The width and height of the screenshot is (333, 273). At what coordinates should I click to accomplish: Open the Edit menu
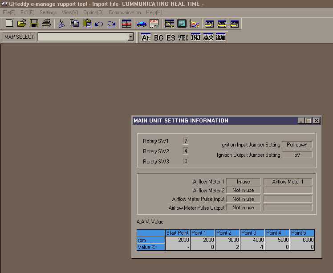click(28, 12)
